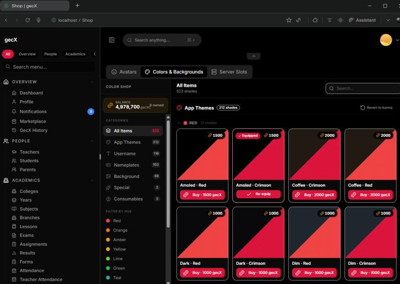Switch to the Avatars tab
This screenshot has height=284, width=400.
[x=124, y=72]
